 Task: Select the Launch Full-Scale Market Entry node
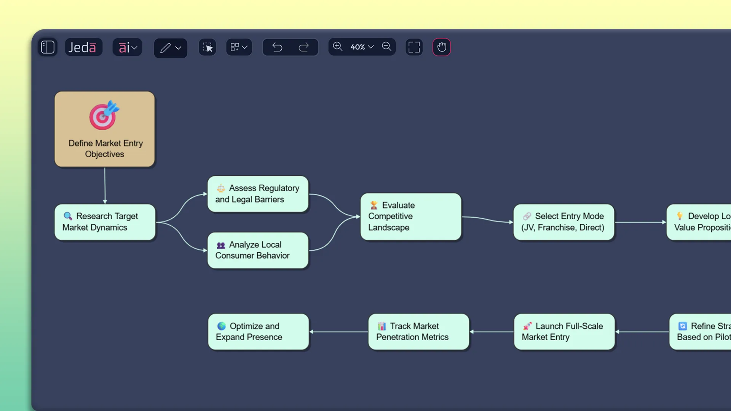tap(564, 331)
